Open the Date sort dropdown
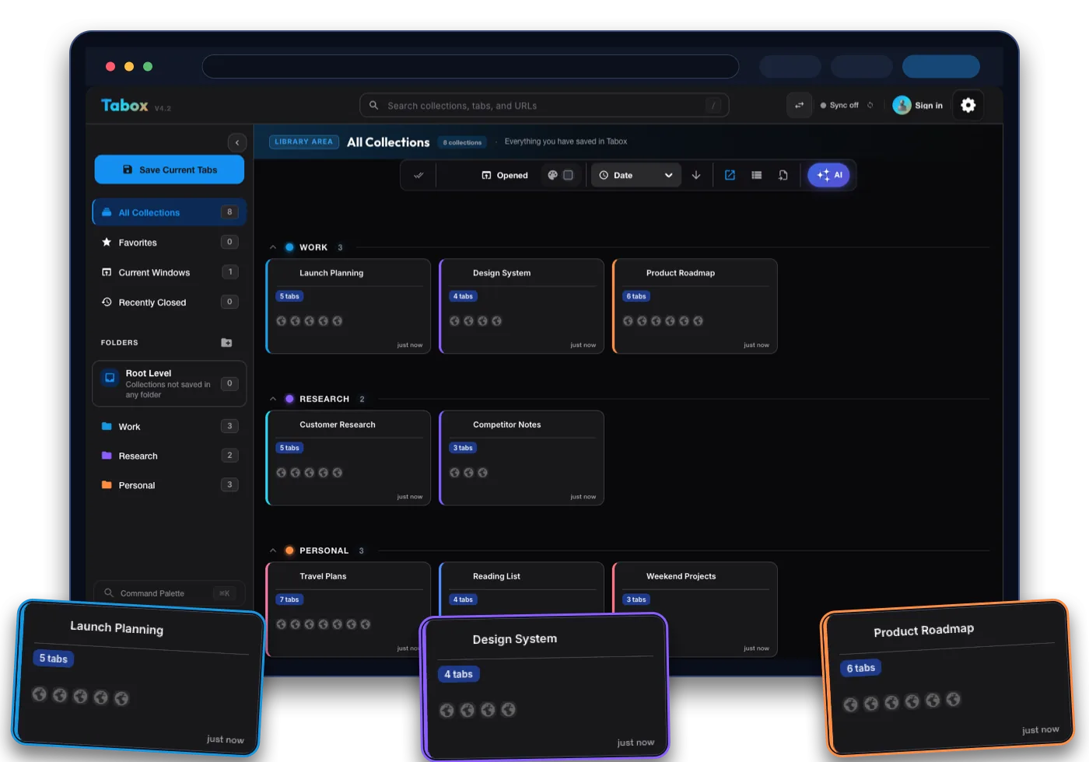This screenshot has height=762, width=1089. click(x=636, y=175)
